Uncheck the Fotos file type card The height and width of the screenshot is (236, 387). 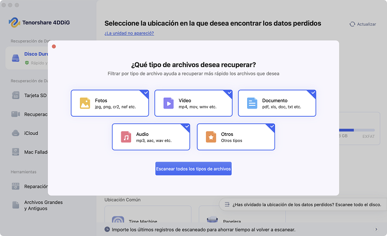pyautogui.click(x=110, y=103)
